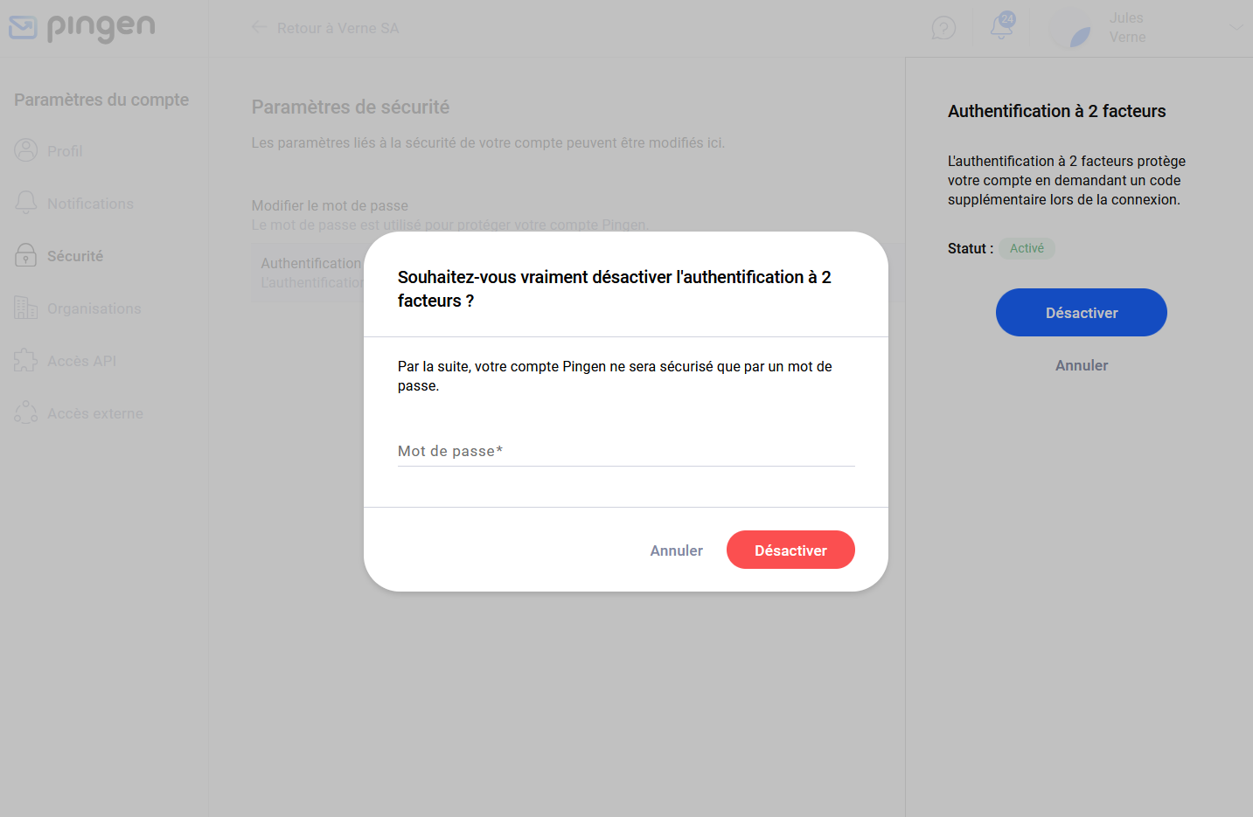Click the Pingen logo envelope icon

[x=23, y=28]
